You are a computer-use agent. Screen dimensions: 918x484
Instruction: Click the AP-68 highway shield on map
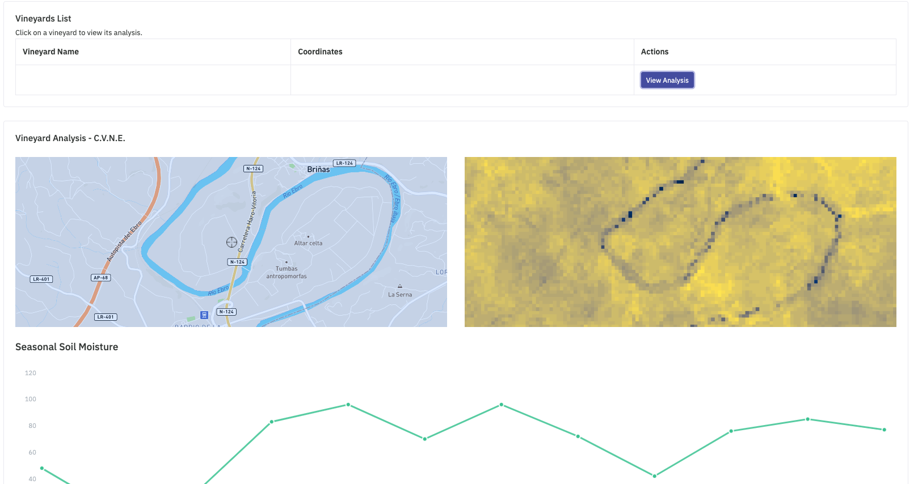point(101,278)
